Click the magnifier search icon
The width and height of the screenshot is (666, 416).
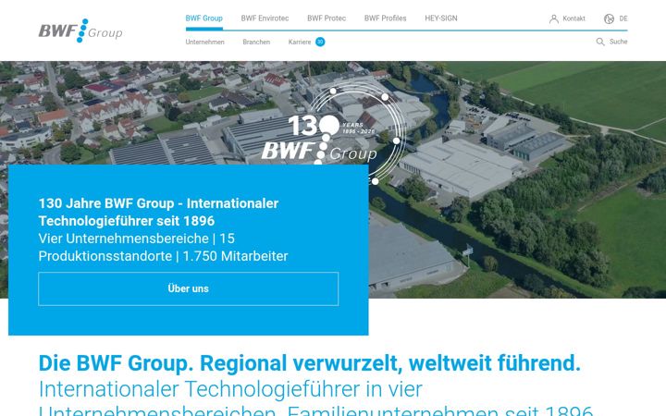pyautogui.click(x=600, y=42)
